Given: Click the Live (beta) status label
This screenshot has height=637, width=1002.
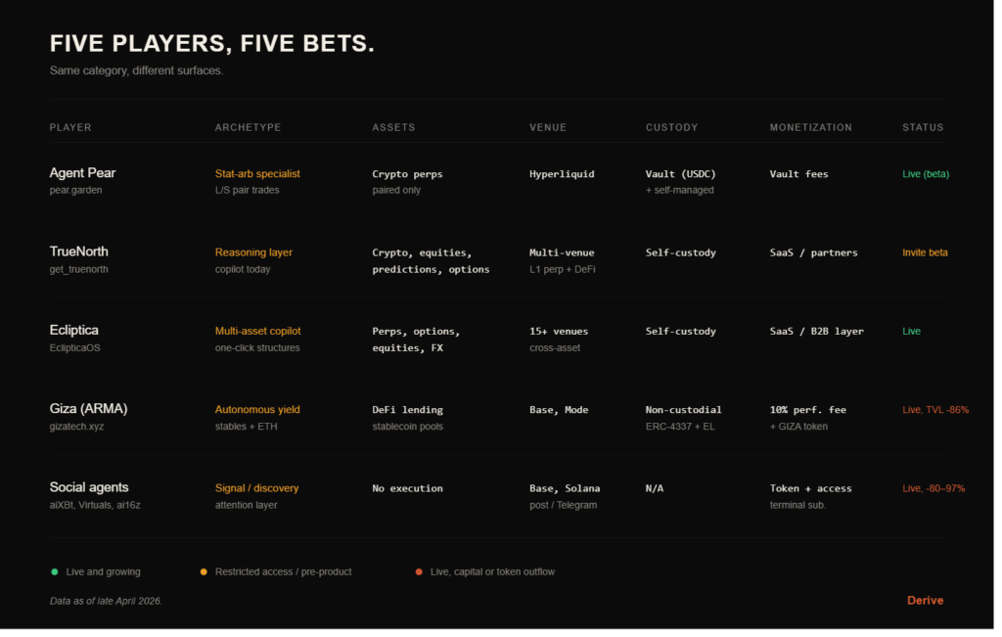Looking at the screenshot, I should pos(926,174).
